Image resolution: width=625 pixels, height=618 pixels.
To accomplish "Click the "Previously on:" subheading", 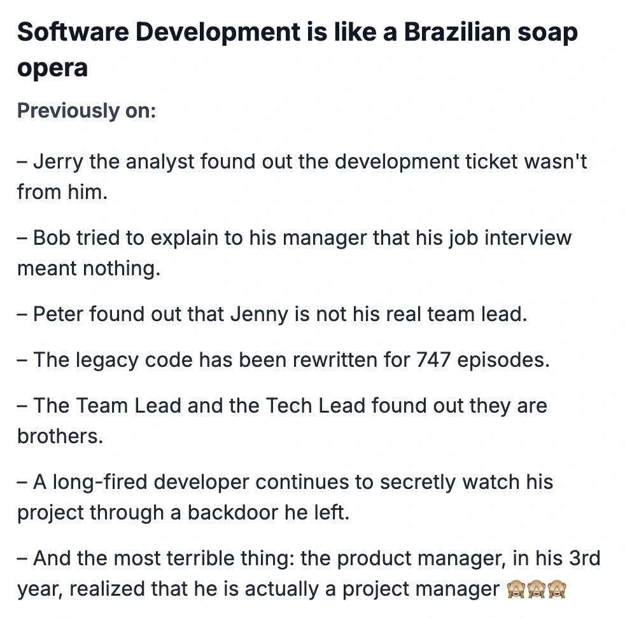I will tap(87, 111).
